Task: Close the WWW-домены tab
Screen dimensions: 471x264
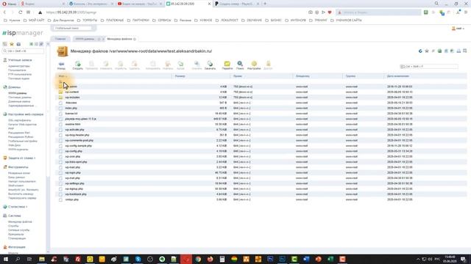Action: [x=99, y=39]
